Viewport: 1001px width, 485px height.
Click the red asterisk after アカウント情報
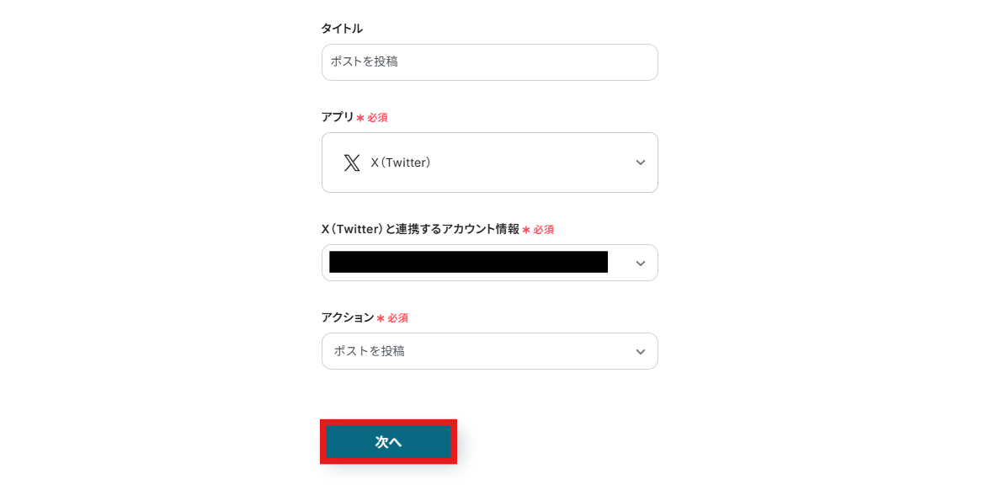tap(526, 230)
